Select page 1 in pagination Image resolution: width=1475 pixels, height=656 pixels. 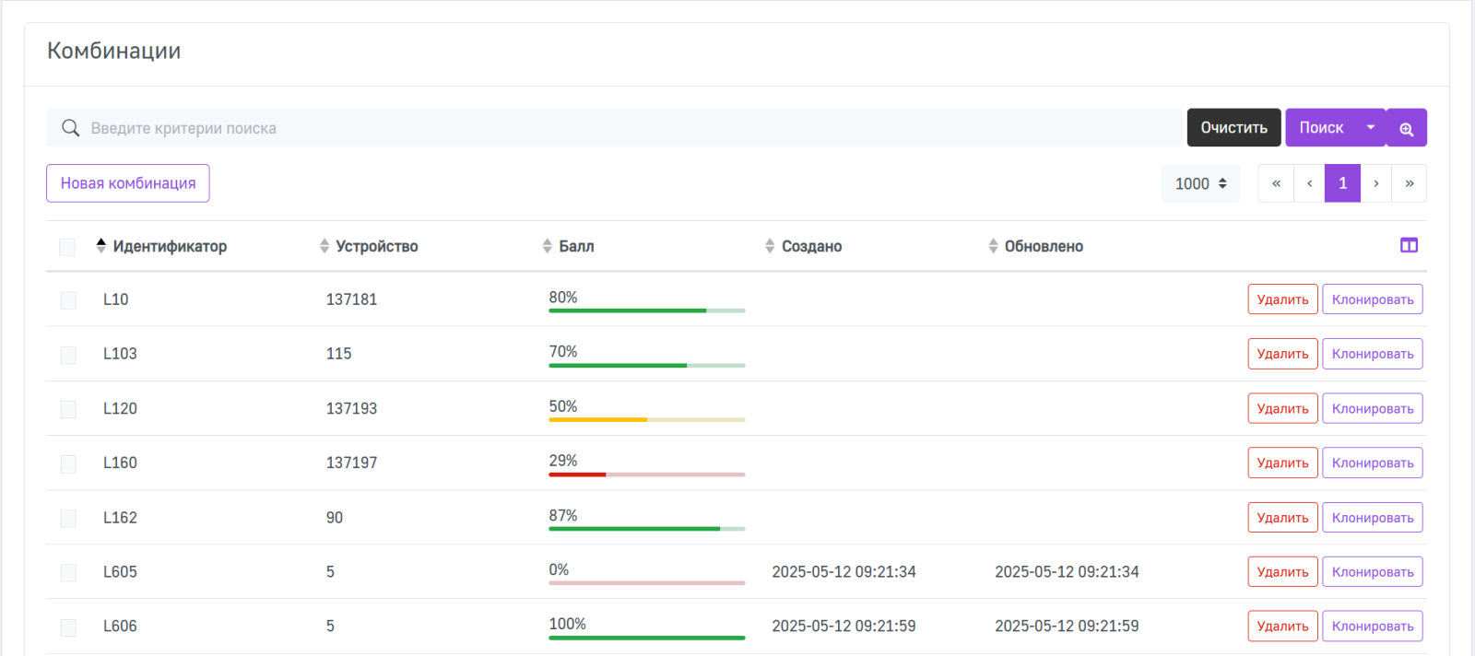tap(1342, 183)
